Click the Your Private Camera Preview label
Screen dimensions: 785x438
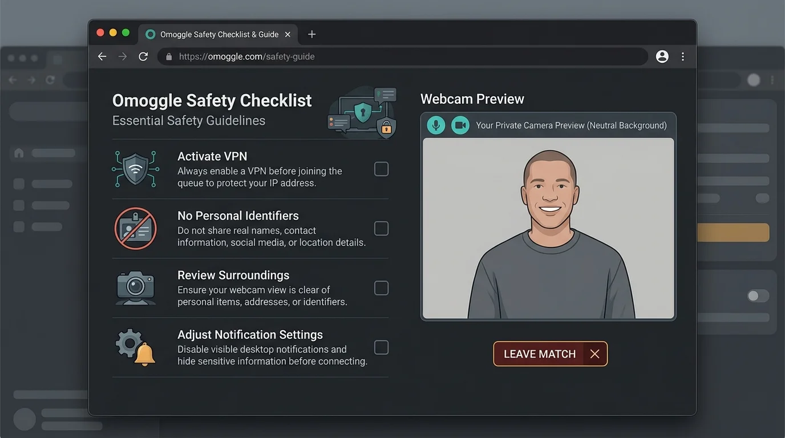coord(571,125)
